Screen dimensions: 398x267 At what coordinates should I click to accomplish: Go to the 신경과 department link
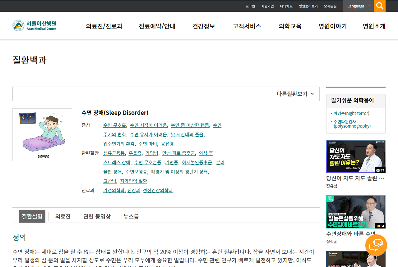click(134, 191)
